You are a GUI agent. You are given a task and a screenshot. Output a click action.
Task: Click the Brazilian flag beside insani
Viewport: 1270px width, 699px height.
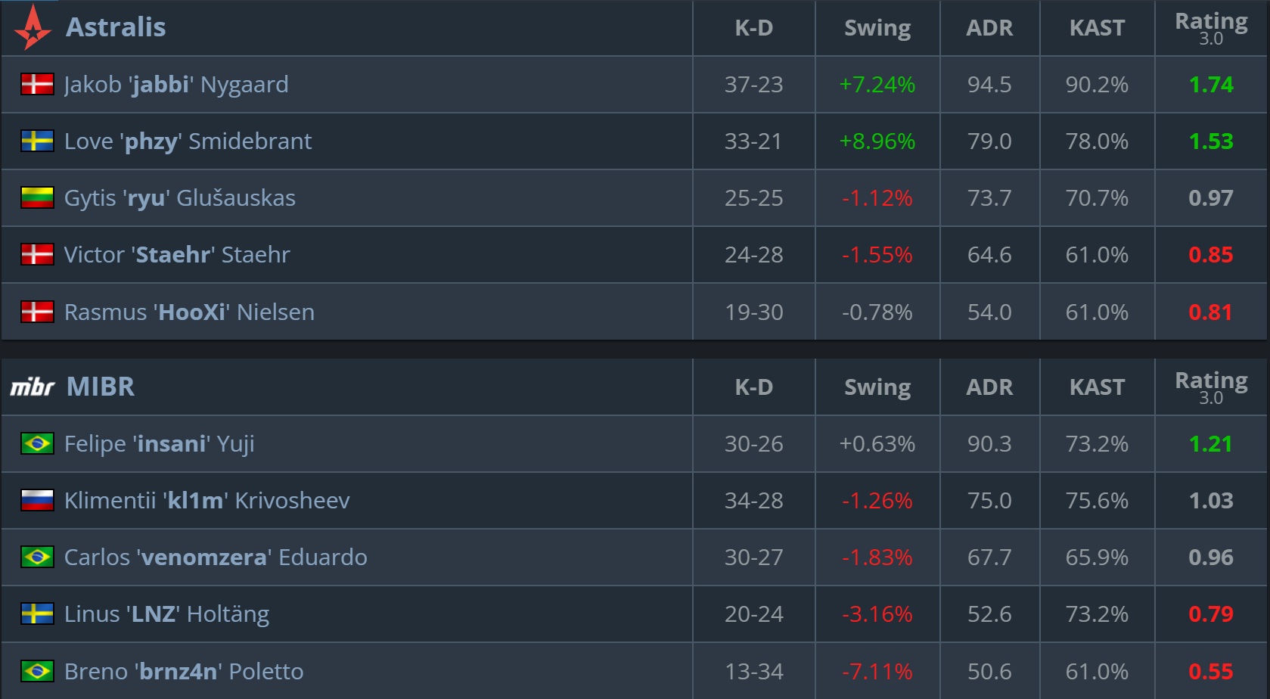(x=37, y=443)
